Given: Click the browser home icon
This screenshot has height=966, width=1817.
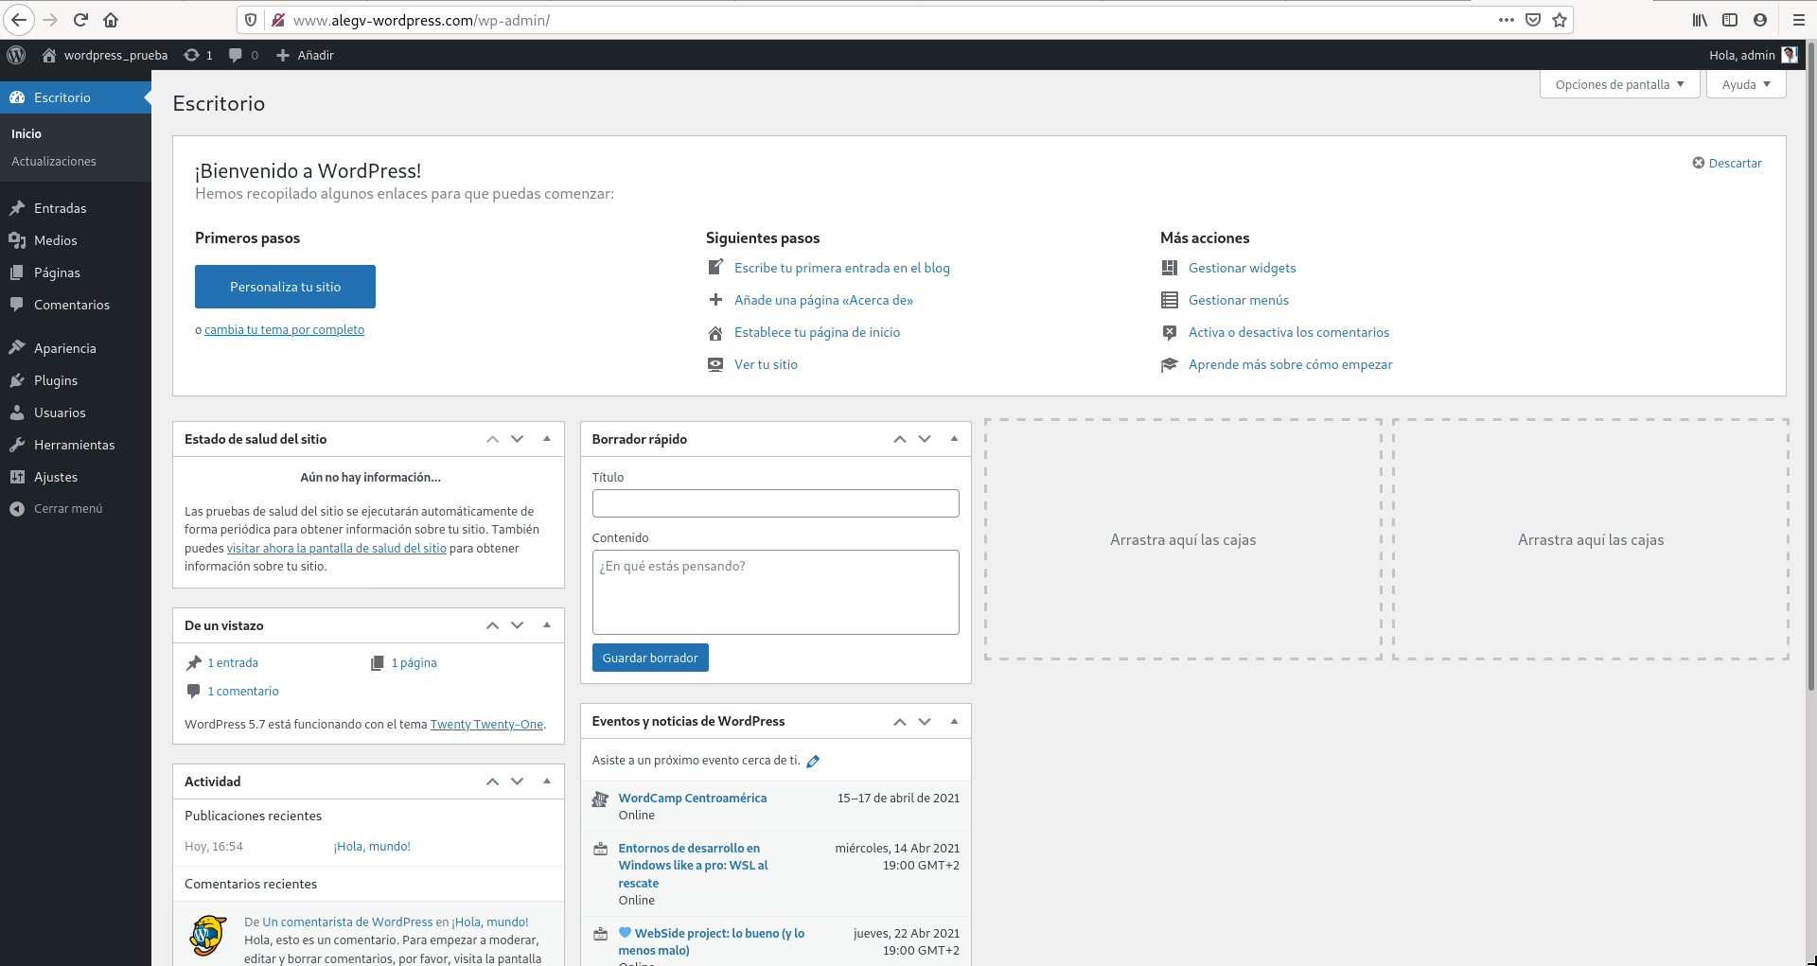Looking at the screenshot, I should [111, 20].
